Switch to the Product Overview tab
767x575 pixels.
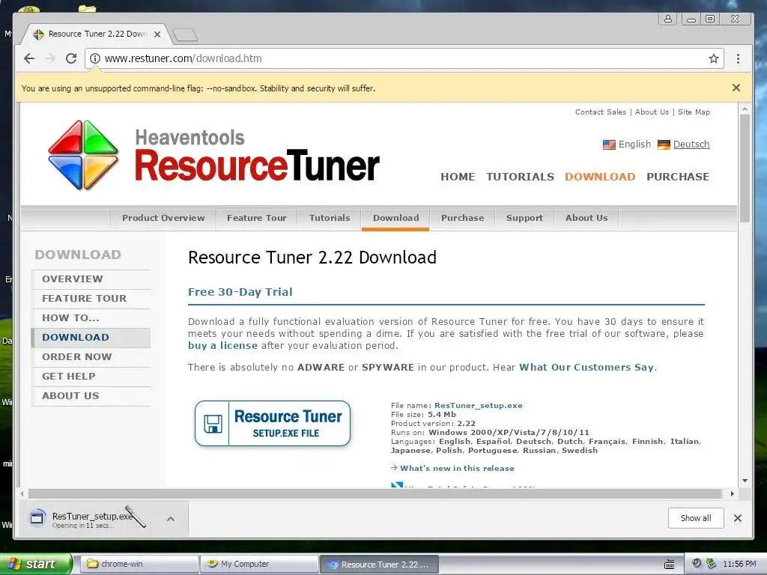[163, 218]
